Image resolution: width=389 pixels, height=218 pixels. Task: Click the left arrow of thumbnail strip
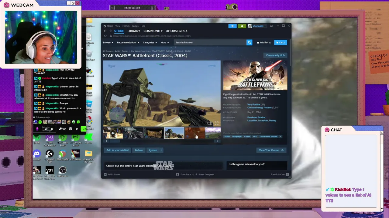pos(106,141)
